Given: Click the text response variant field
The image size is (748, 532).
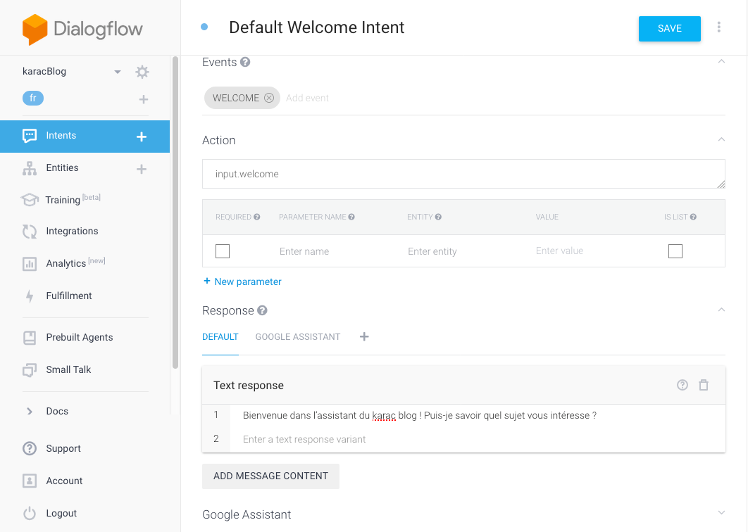Looking at the screenshot, I should point(477,440).
